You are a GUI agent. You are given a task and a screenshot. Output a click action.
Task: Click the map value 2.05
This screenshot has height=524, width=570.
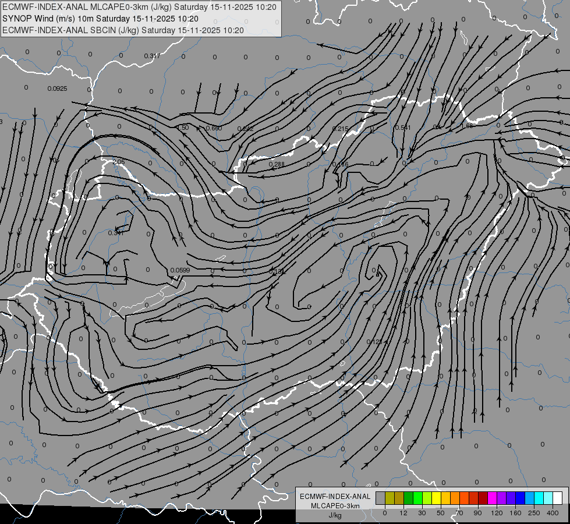tap(119, 162)
